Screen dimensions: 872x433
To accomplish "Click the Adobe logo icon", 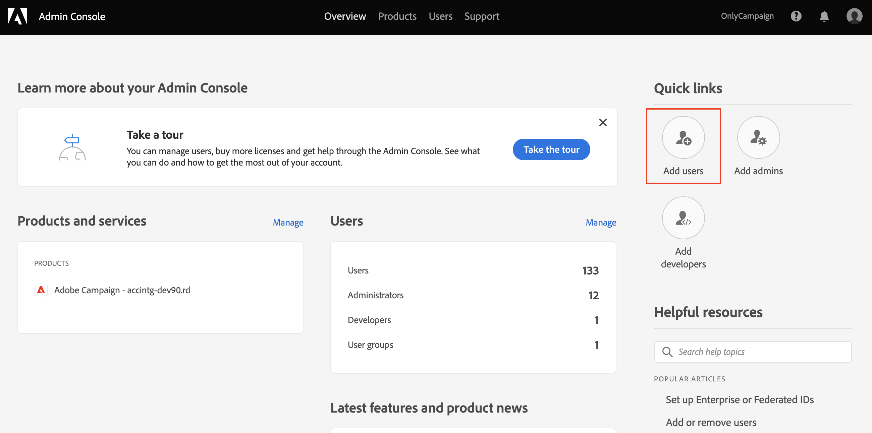I will [x=17, y=16].
